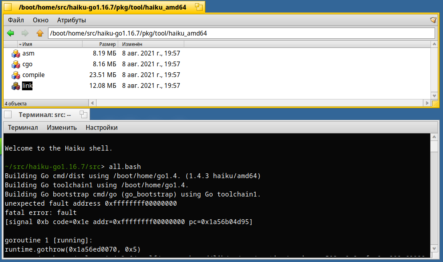Click the zoom button on Terminal title tab
Image resolution: width=443 pixels, height=262 pixels.
pyautogui.click(x=83, y=114)
